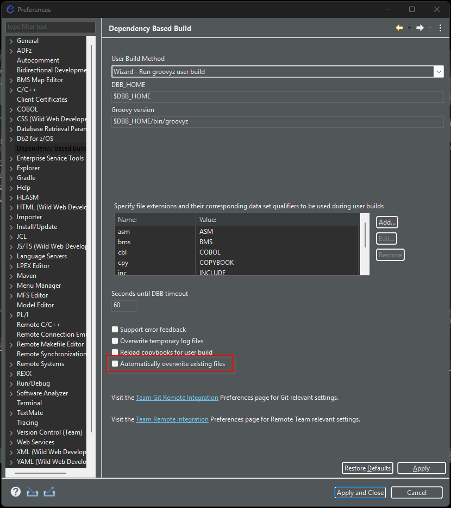
Task: Expand the Db2 for z/OS node
Action: 11,139
